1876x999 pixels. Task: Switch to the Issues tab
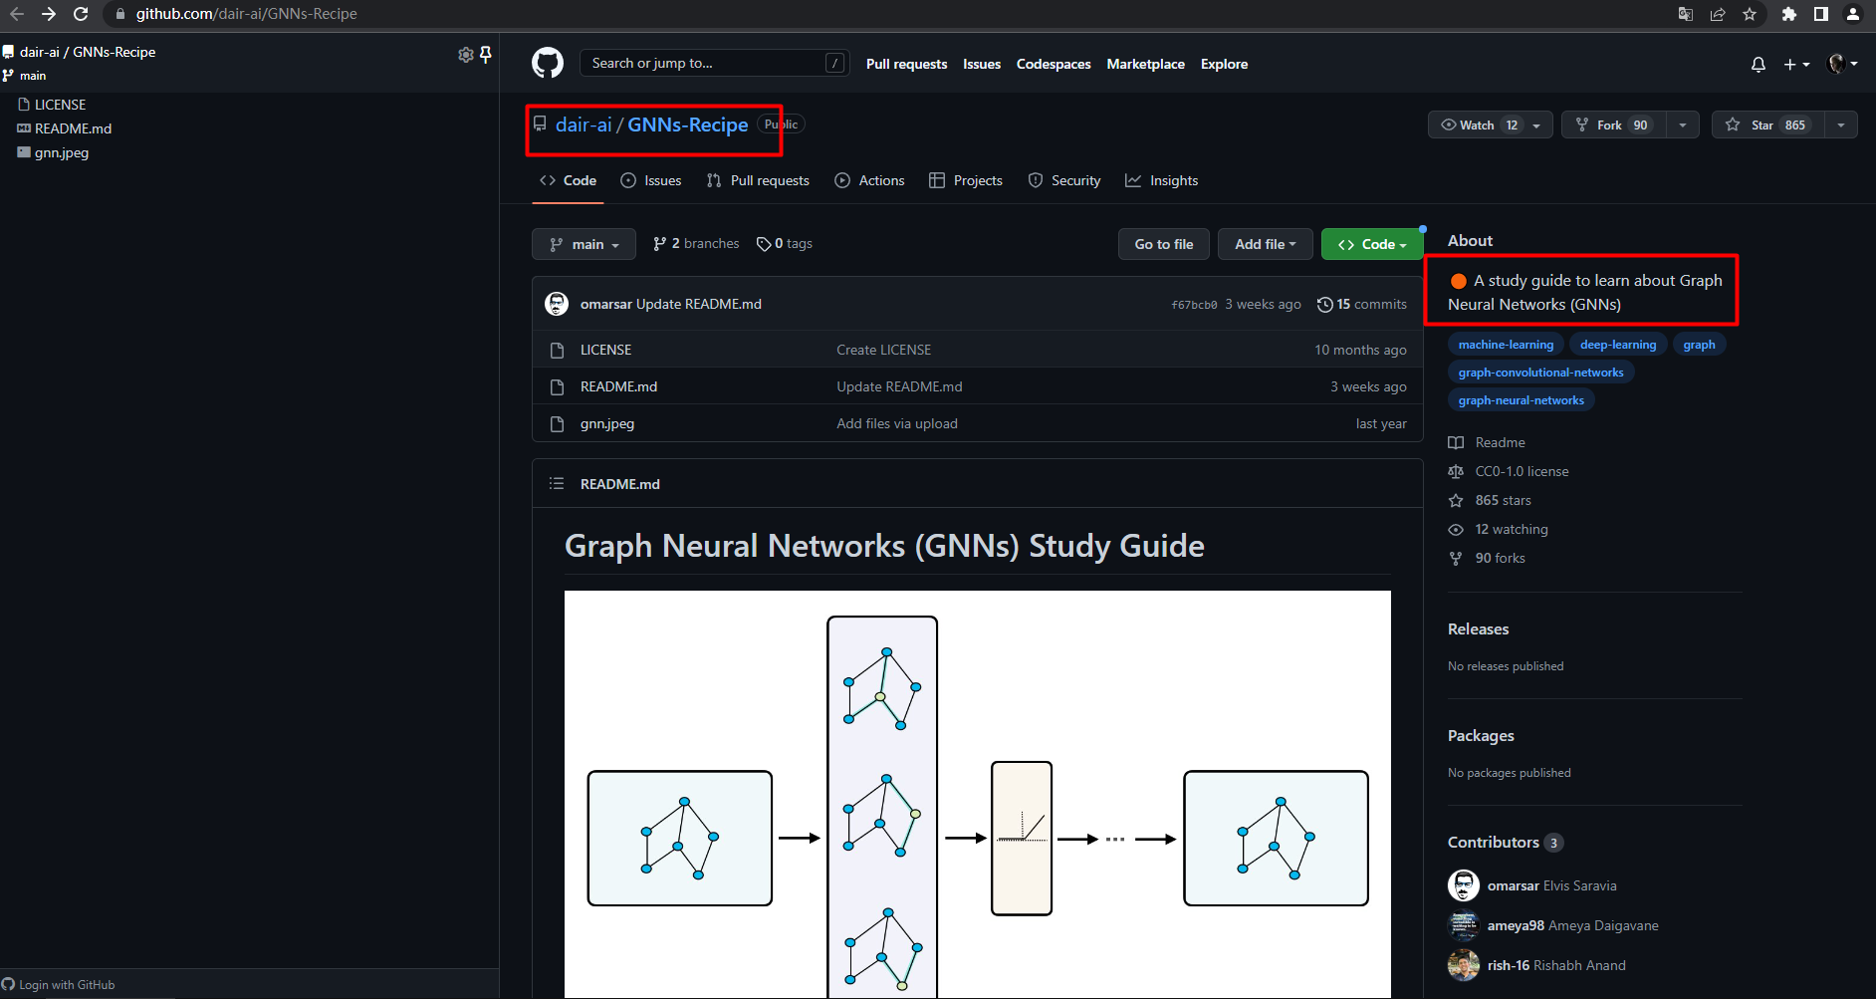tap(651, 180)
